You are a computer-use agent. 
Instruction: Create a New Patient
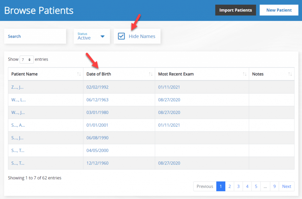279,10
